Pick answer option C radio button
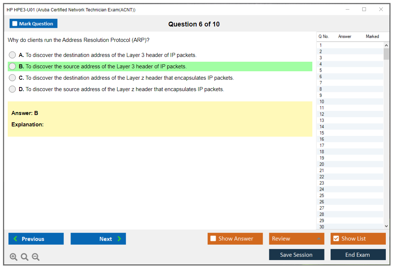The width and height of the screenshot is (395, 270). [x=12, y=78]
